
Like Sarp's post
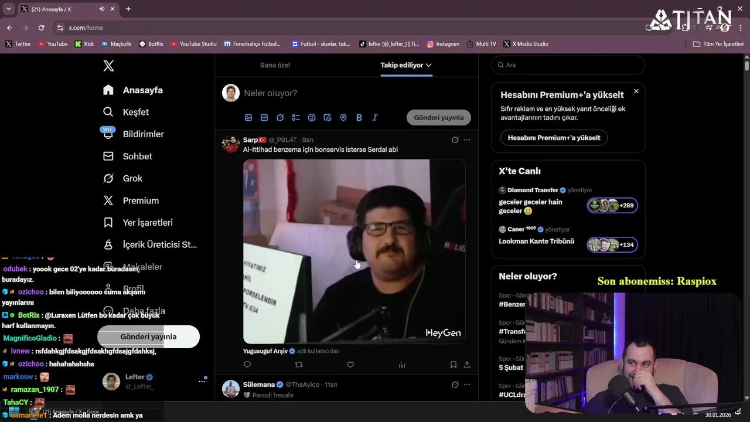350,365
